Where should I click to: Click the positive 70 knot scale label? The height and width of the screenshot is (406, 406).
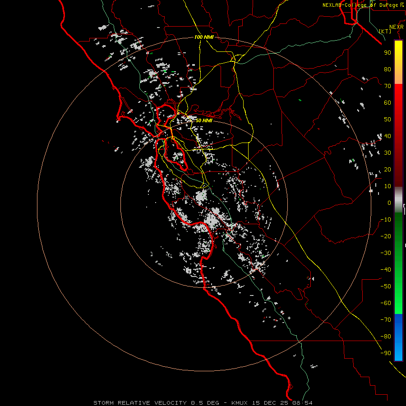pyautogui.click(x=388, y=86)
